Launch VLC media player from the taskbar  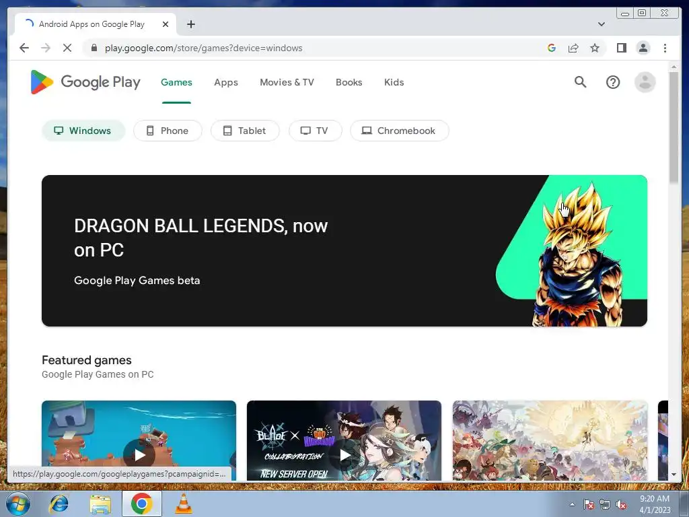pos(183,504)
